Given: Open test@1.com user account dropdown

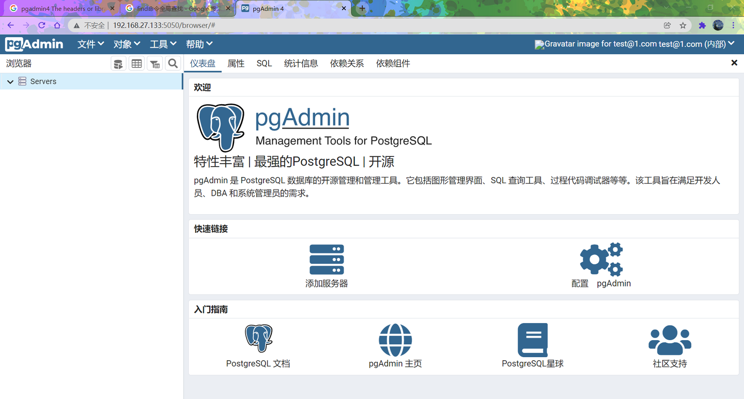Looking at the screenshot, I should pyautogui.click(x=634, y=44).
